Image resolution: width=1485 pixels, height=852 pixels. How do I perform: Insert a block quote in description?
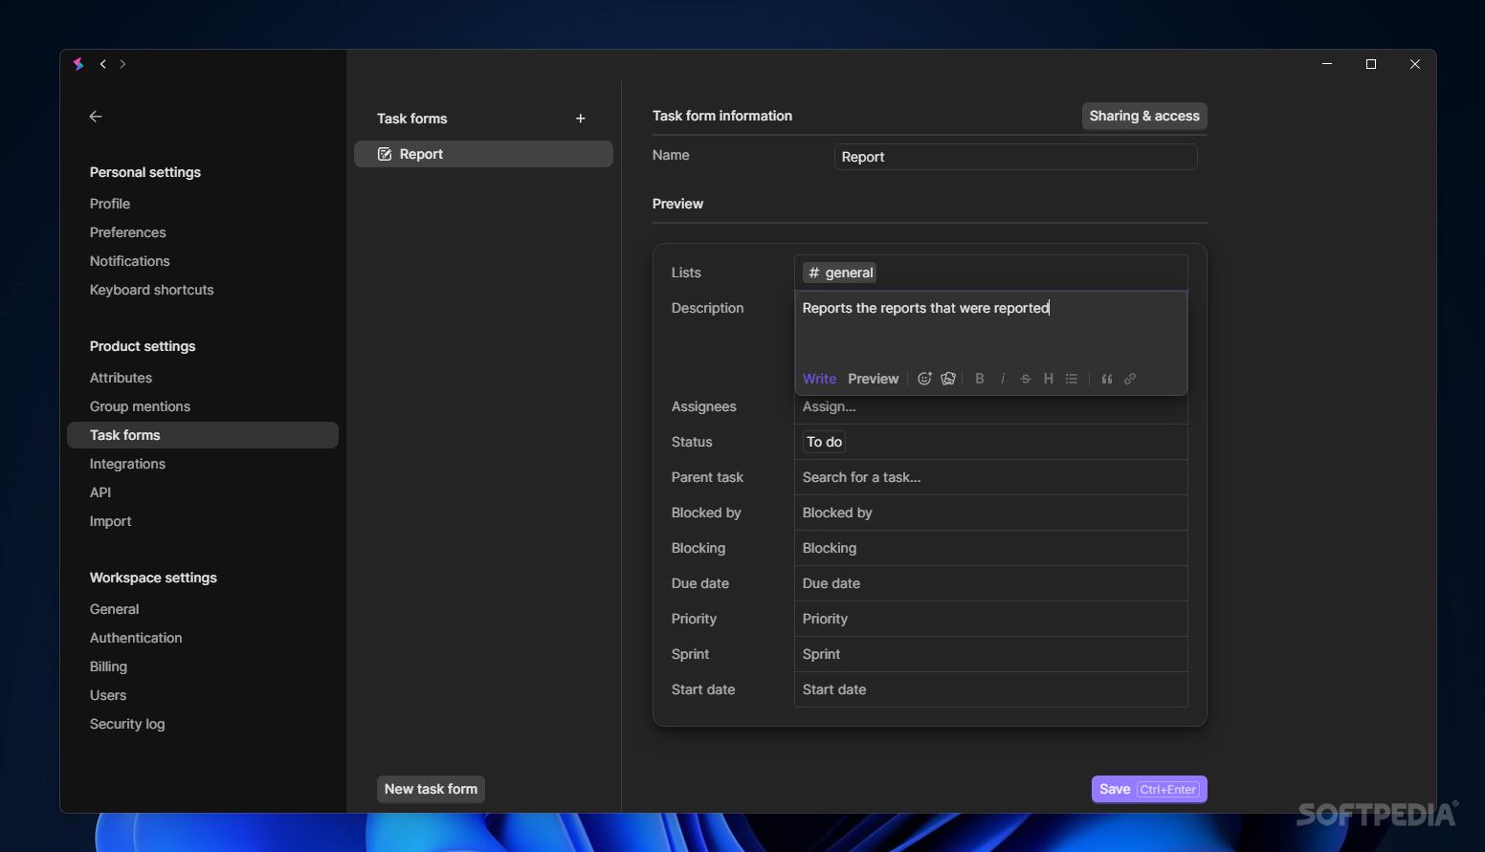[x=1107, y=379]
